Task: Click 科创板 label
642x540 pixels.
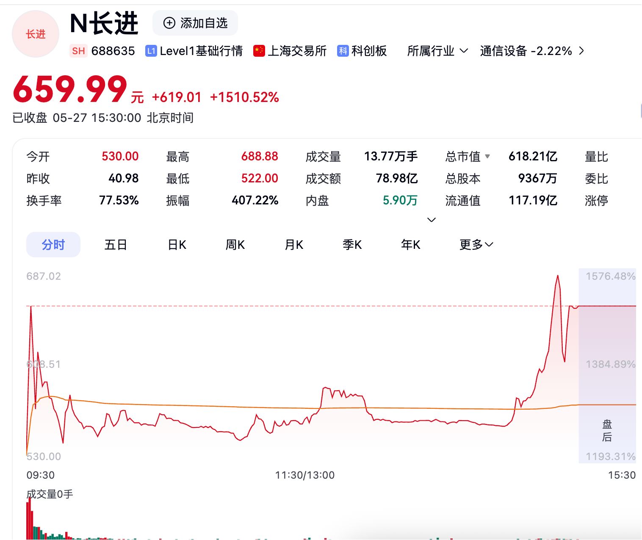Action: pos(369,51)
